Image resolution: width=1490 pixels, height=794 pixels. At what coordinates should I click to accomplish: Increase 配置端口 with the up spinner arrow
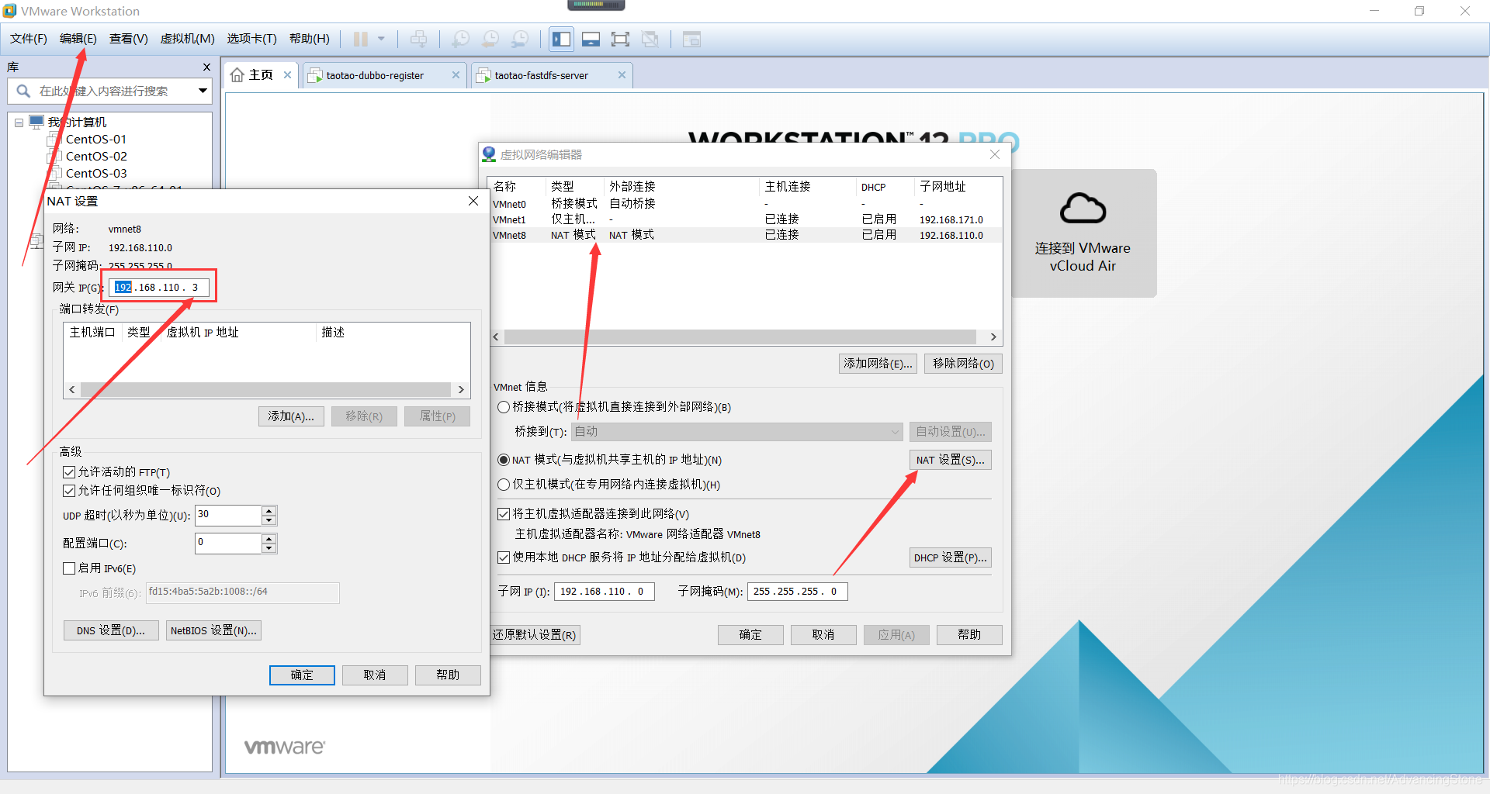[x=269, y=538]
